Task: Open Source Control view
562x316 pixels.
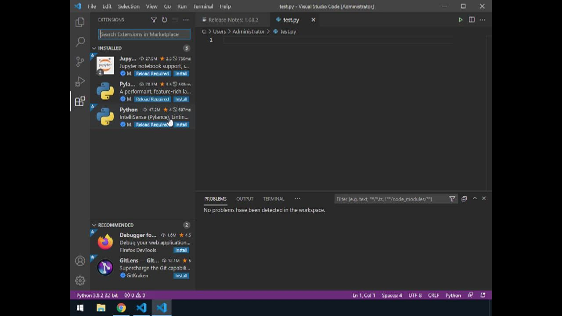Action: pos(80,61)
